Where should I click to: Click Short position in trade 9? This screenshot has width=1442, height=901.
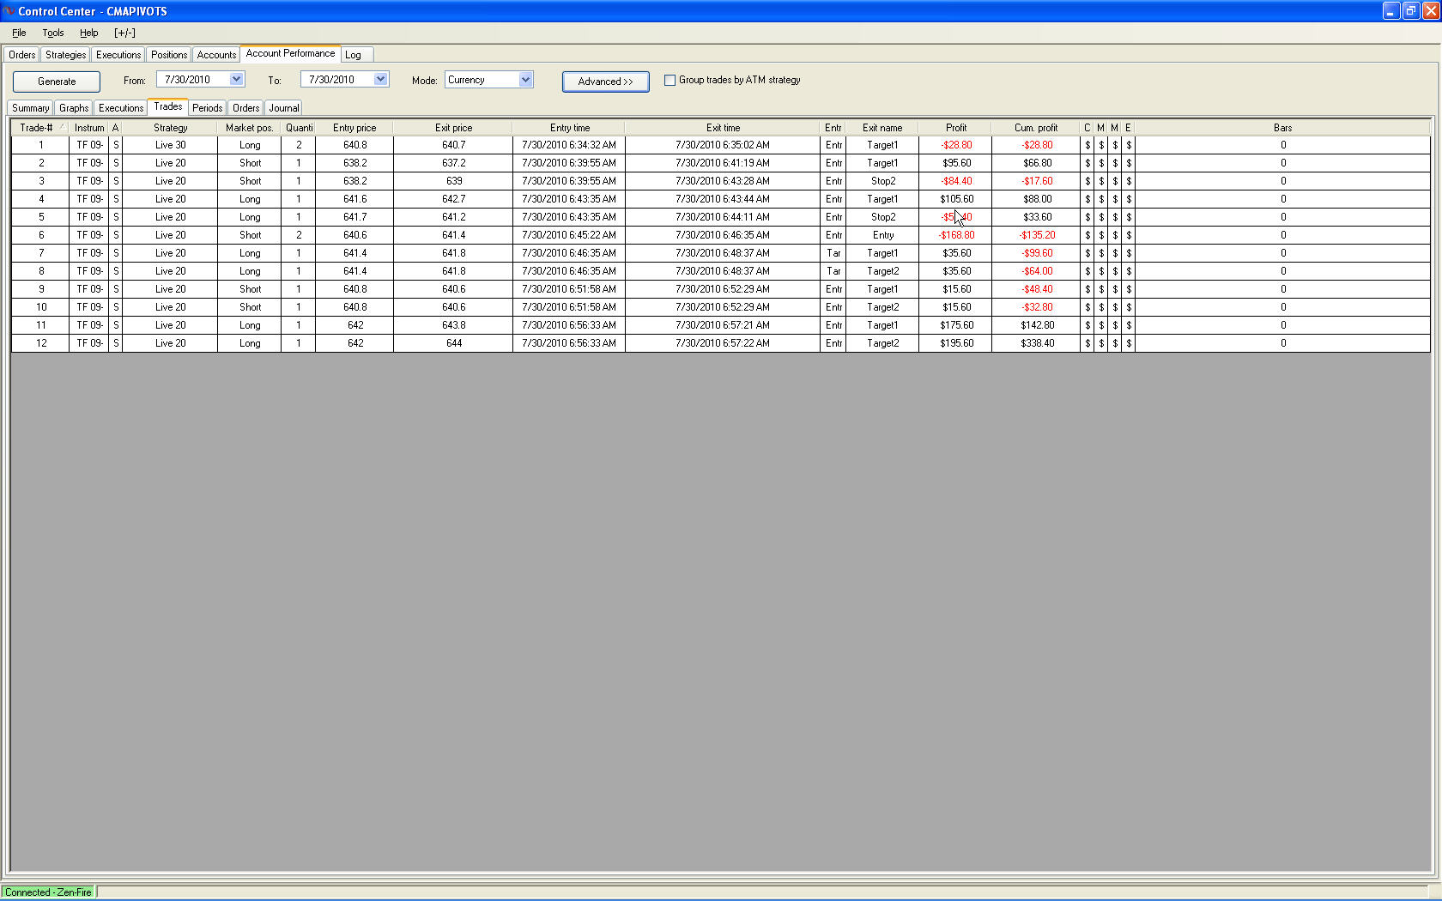click(250, 289)
